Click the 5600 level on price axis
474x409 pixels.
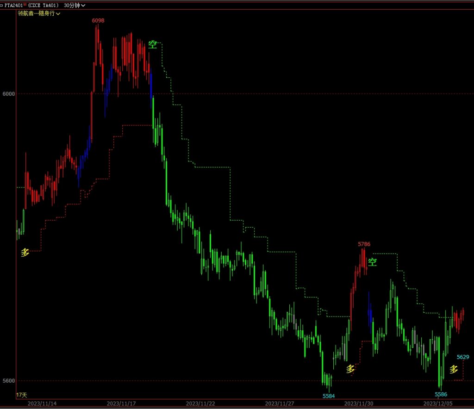(x=9, y=380)
